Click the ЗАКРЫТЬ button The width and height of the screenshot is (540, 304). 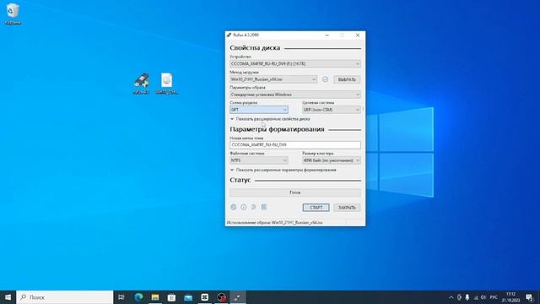[347, 208]
